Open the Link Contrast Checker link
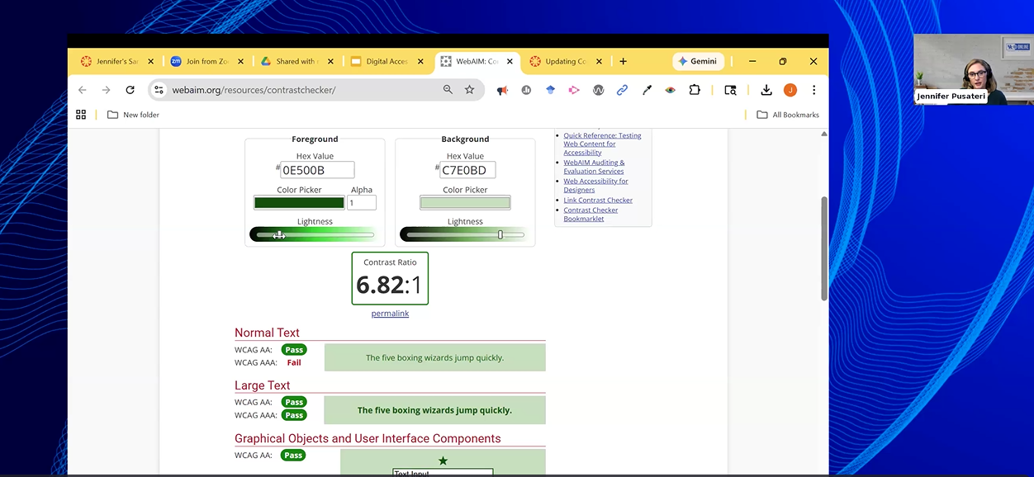The image size is (1034, 477). point(598,200)
